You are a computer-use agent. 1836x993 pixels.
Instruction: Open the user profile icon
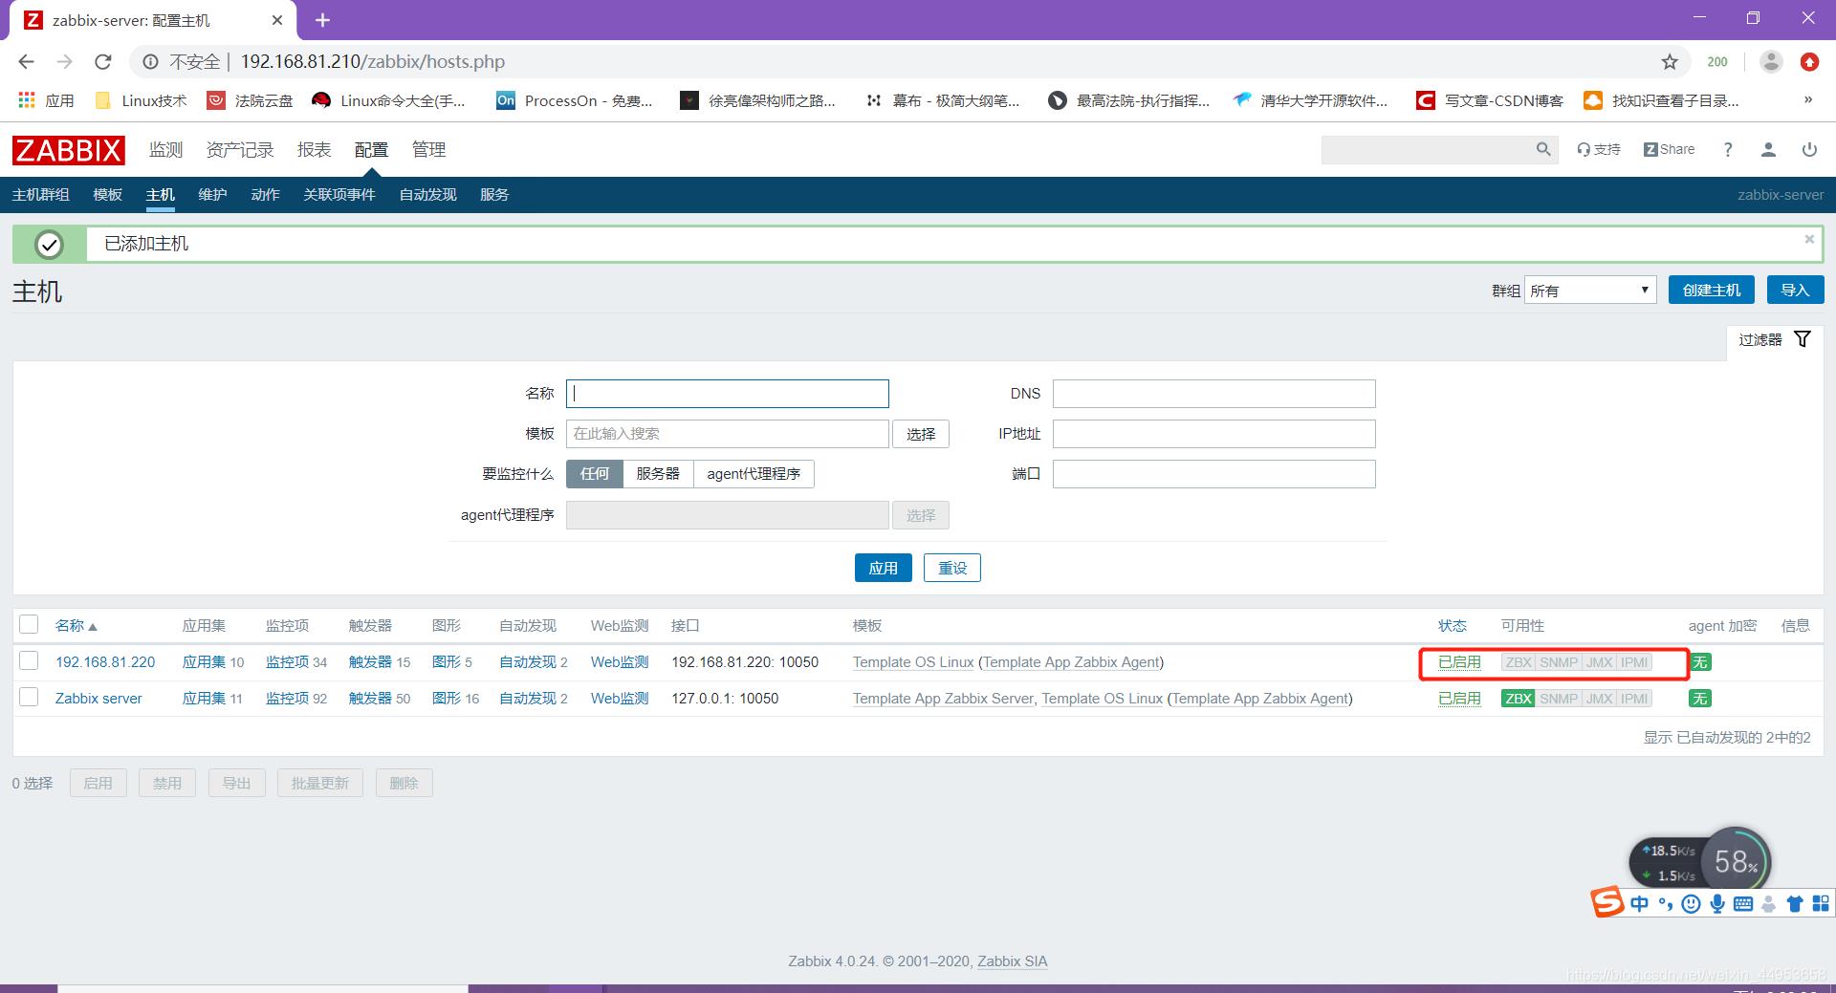[x=1768, y=149]
